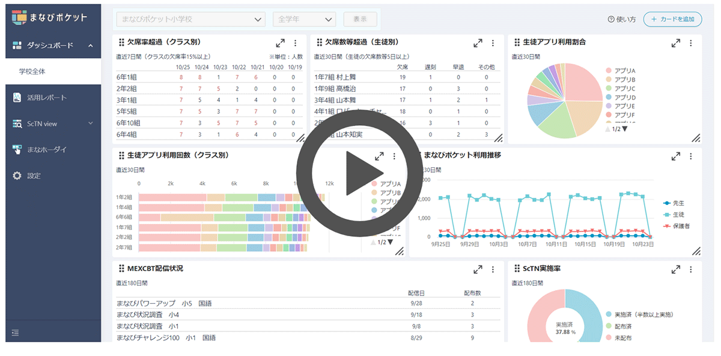Open the kebab menu of 欠席率超過（クラス別）
This screenshot has width=721, height=356.
coord(295,43)
